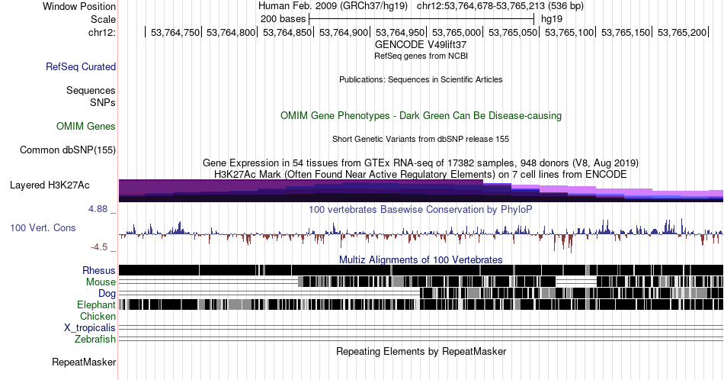The image size is (724, 380).
Task: Click the chr12: ruler label
Action: point(102,32)
